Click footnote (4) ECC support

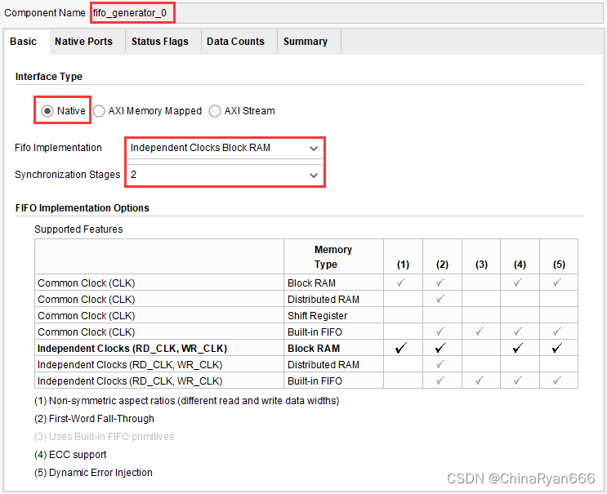[70, 455]
